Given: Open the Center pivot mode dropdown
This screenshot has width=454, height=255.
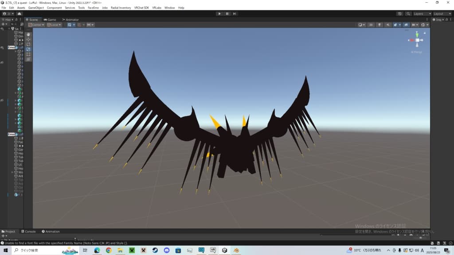Looking at the screenshot, I should [x=36, y=25].
